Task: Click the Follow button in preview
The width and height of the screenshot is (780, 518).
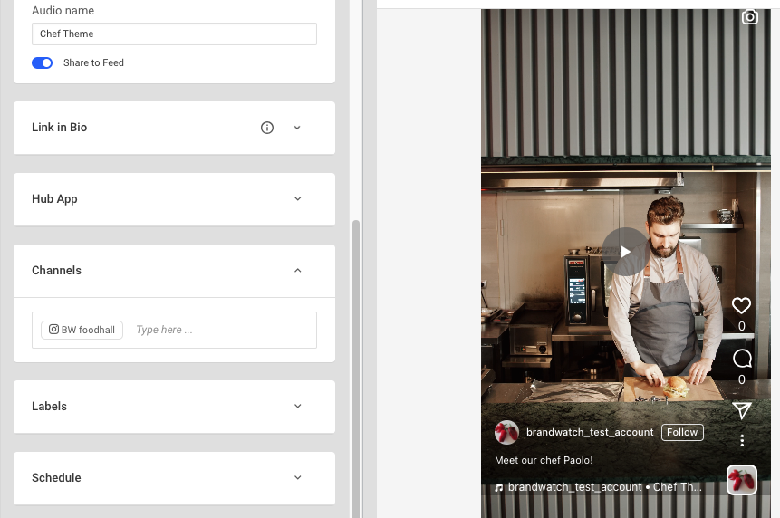Action: [682, 433]
